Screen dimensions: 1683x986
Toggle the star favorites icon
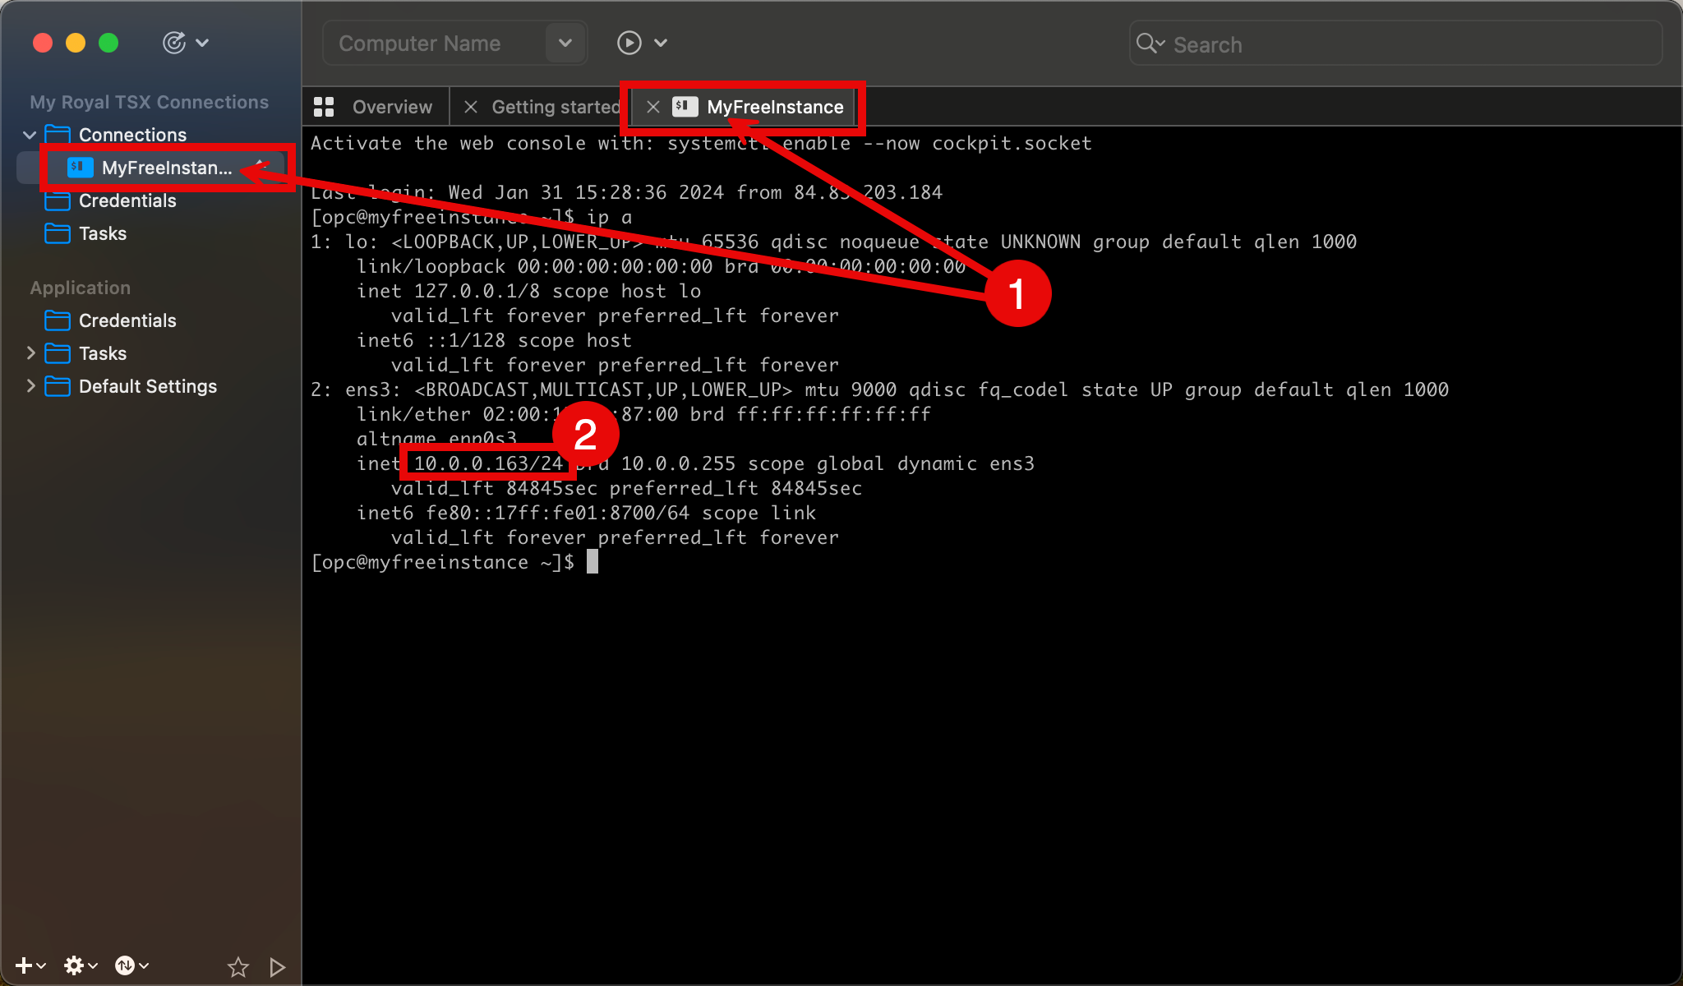pyautogui.click(x=238, y=967)
